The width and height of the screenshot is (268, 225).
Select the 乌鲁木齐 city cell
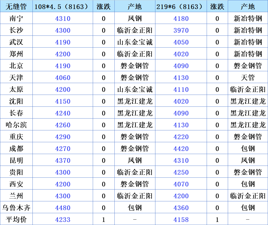[x=16, y=208]
